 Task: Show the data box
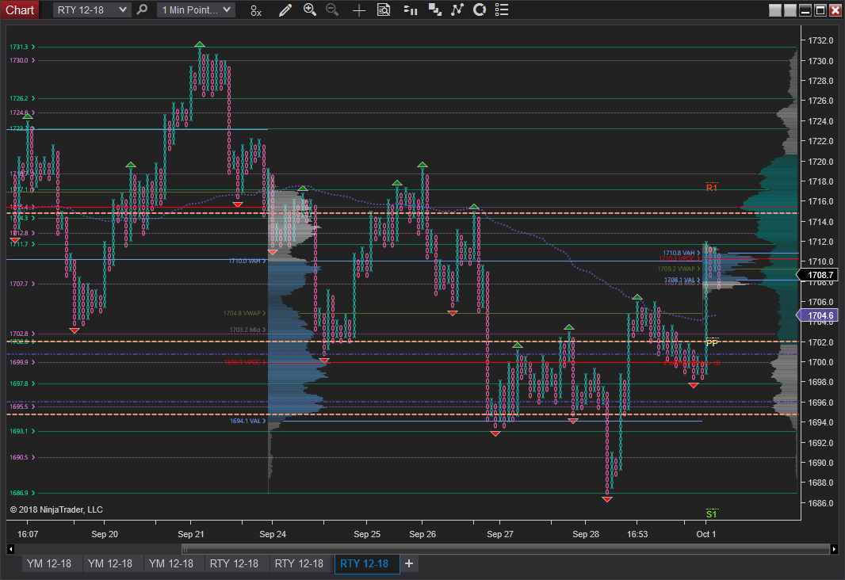[x=384, y=10]
